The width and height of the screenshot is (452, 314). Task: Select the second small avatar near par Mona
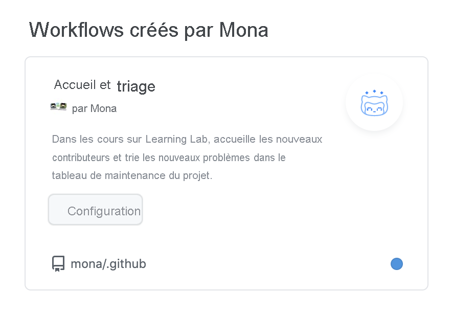pyautogui.click(x=62, y=107)
